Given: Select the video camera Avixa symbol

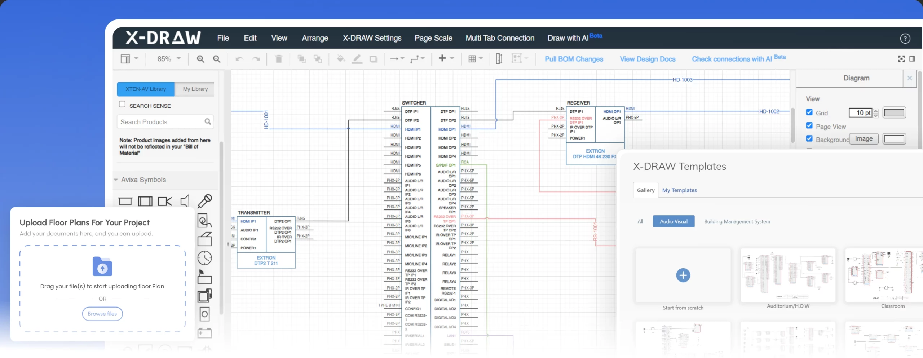Looking at the screenshot, I should [165, 201].
